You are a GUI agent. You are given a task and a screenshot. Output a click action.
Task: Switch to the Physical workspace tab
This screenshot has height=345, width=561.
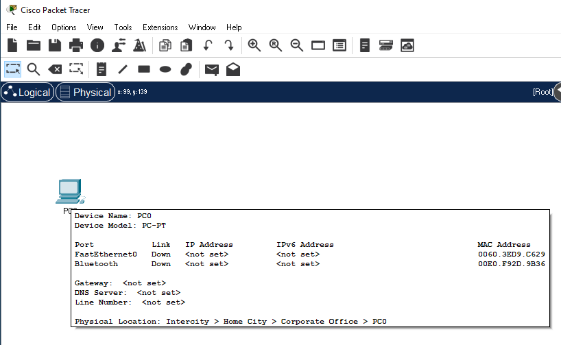pos(86,93)
